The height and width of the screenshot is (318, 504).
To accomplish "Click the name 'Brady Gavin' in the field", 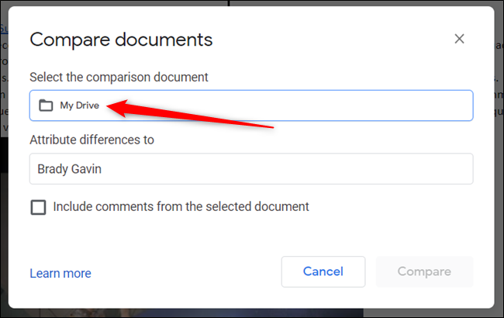I will [69, 168].
